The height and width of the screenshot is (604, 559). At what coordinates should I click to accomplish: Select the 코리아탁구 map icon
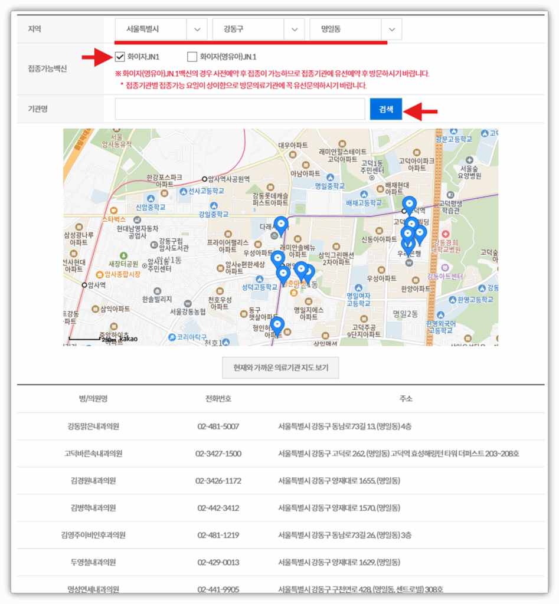tap(172, 337)
